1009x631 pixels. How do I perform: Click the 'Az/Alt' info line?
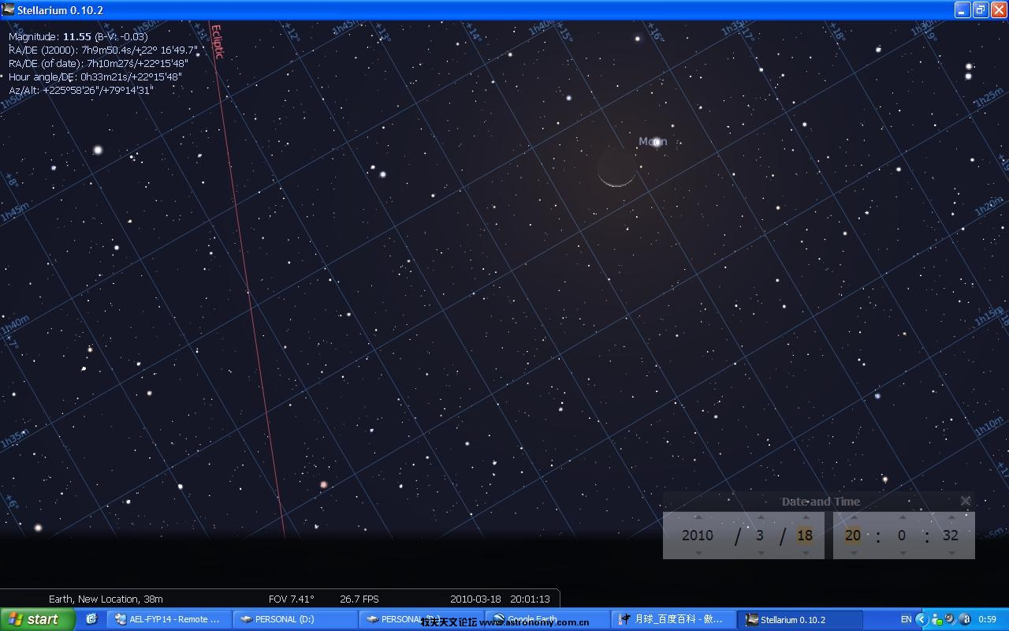pyautogui.click(x=81, y=90)
